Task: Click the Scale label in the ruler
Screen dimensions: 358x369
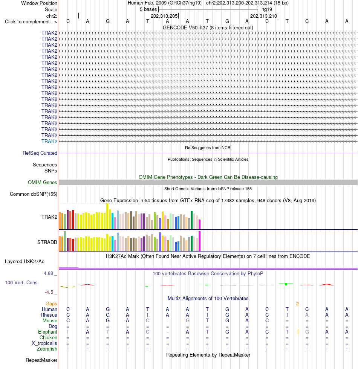Action: (x=51, y=10)
